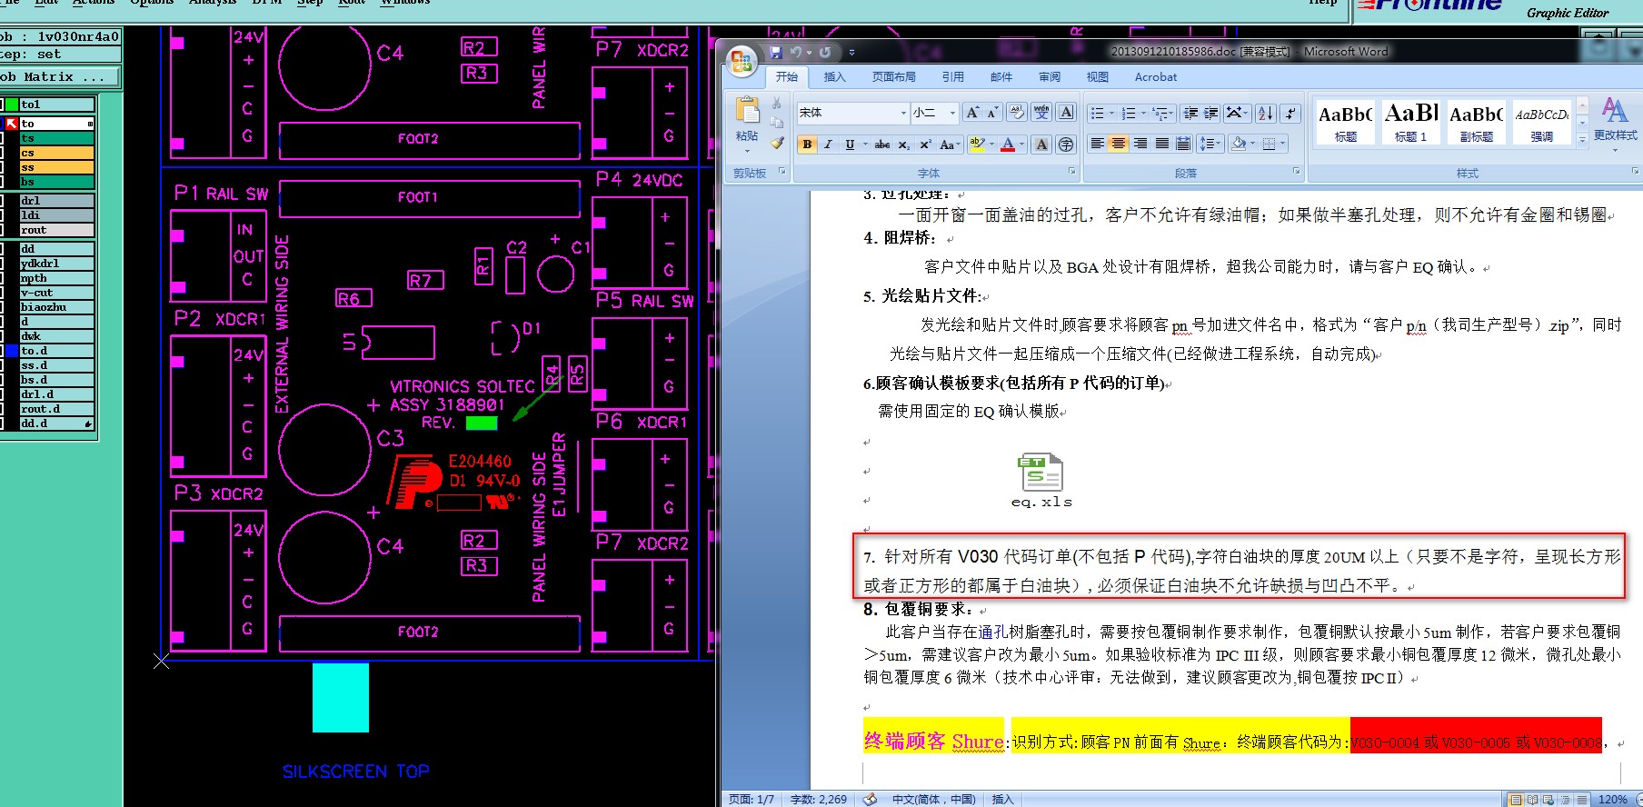The width and height of the screenshot is (1643, 807).
Task: Customize quick access toolbar dropdown
Action: point(851,53)
